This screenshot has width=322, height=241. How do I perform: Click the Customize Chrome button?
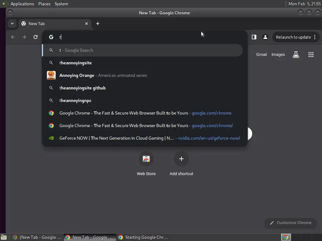point(291,223)
